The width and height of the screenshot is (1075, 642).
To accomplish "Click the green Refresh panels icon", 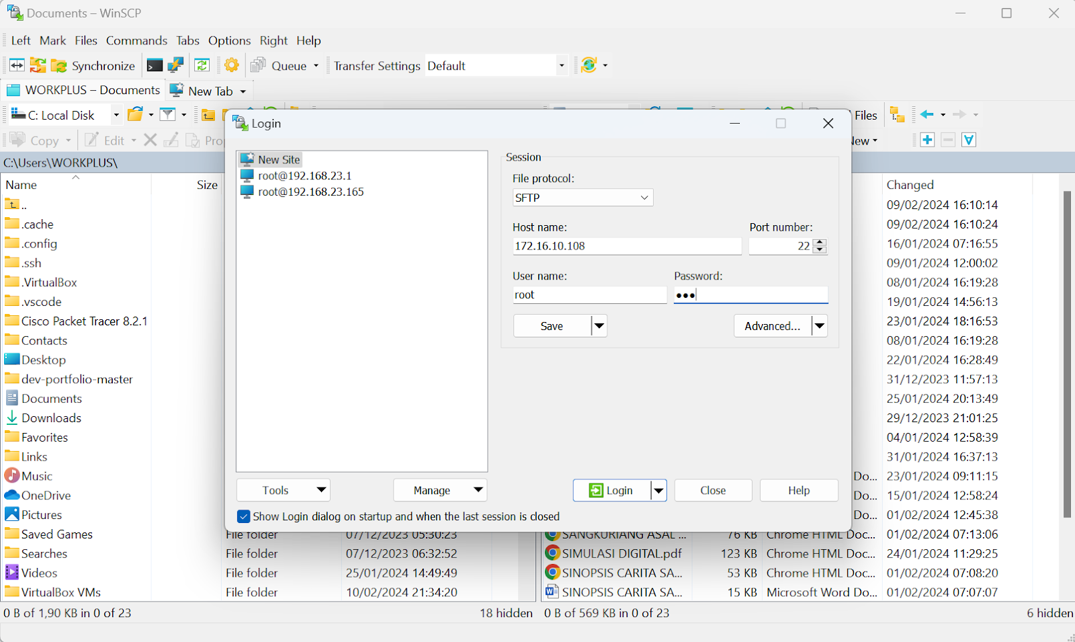I will click(x=202, y=65).
